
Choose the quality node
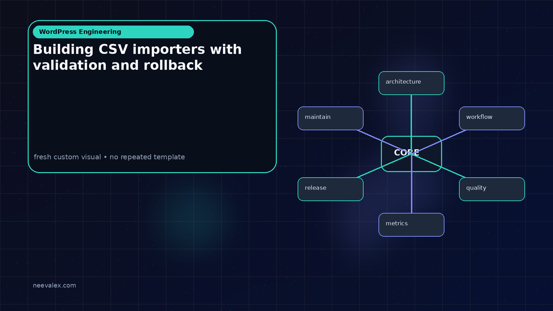(x=492, y=189)
